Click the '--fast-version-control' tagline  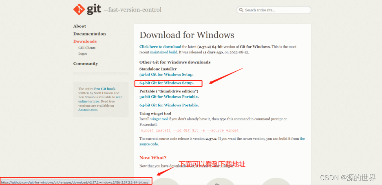click(x=132, y=10)
